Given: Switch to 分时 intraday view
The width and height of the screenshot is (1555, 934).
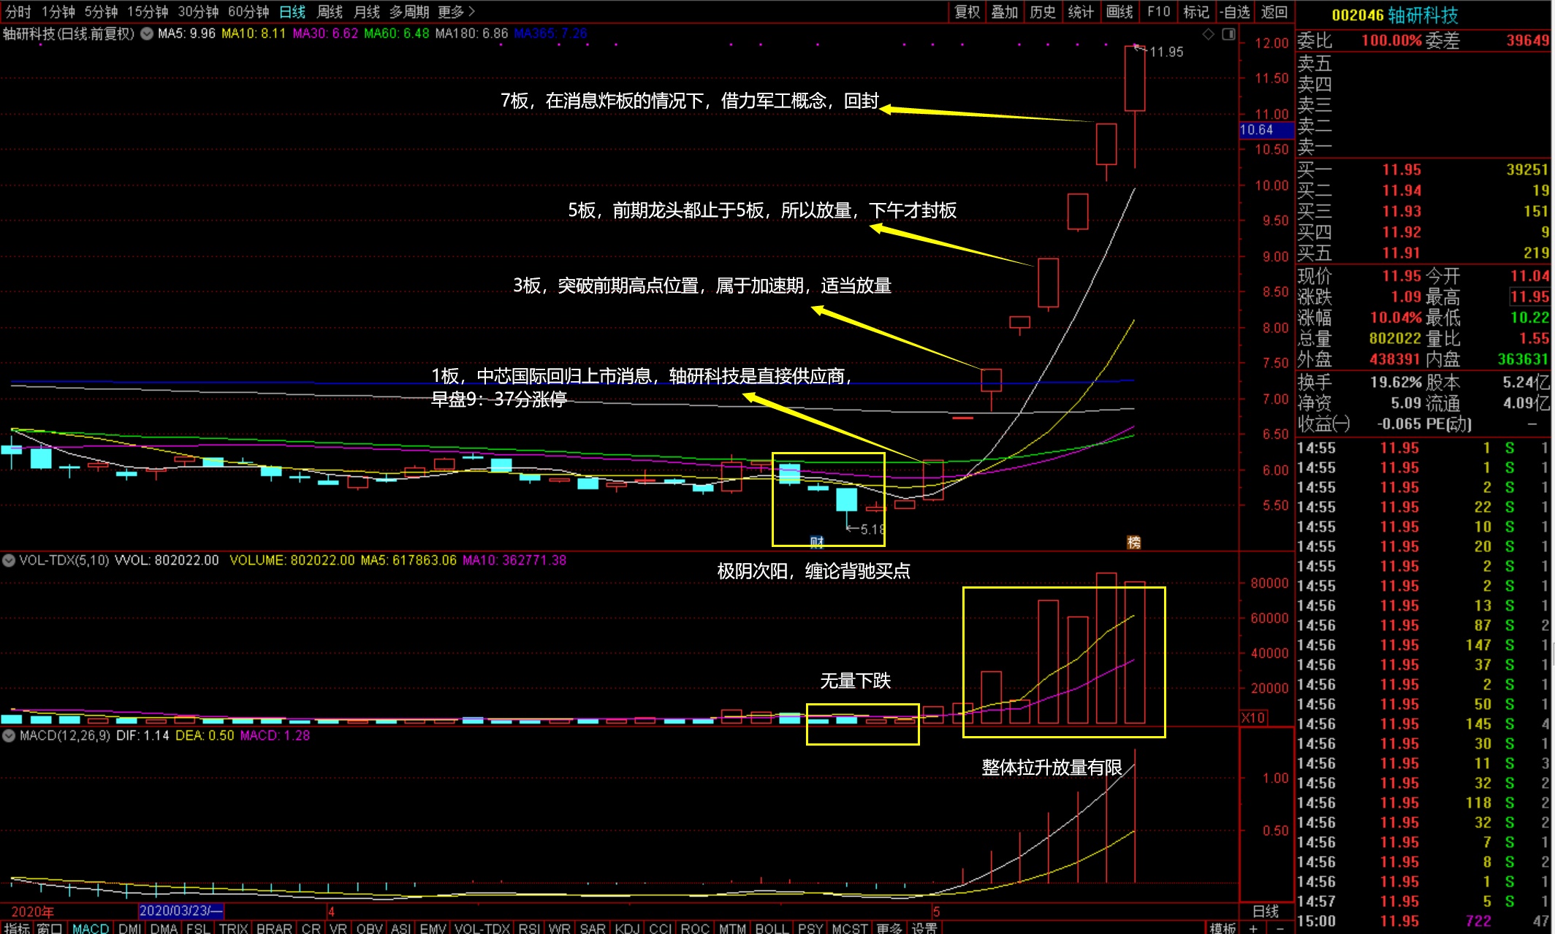Looking at the screenshot, I should tap(18, 12).
